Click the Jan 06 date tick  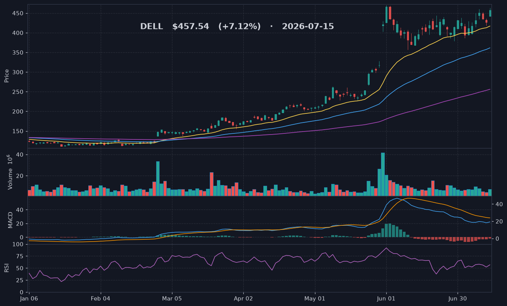(x=30, y=298)
